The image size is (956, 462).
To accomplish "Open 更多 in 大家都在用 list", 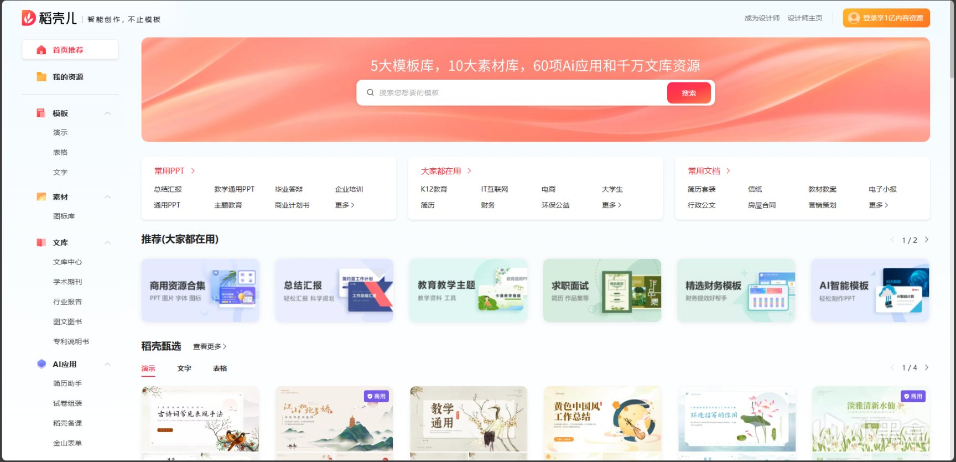I will (611, 205).
